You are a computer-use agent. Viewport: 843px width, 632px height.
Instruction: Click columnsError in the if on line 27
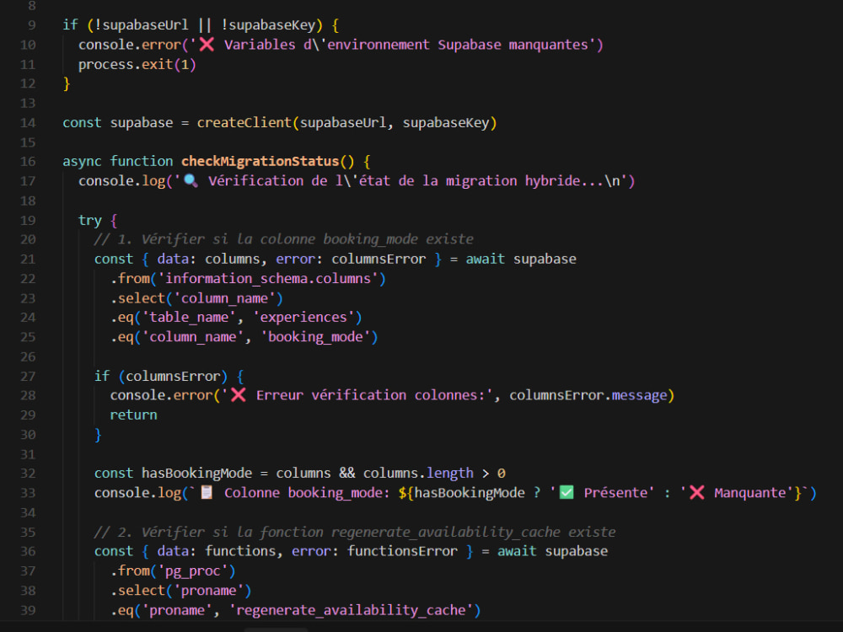[x=173, y=376]
